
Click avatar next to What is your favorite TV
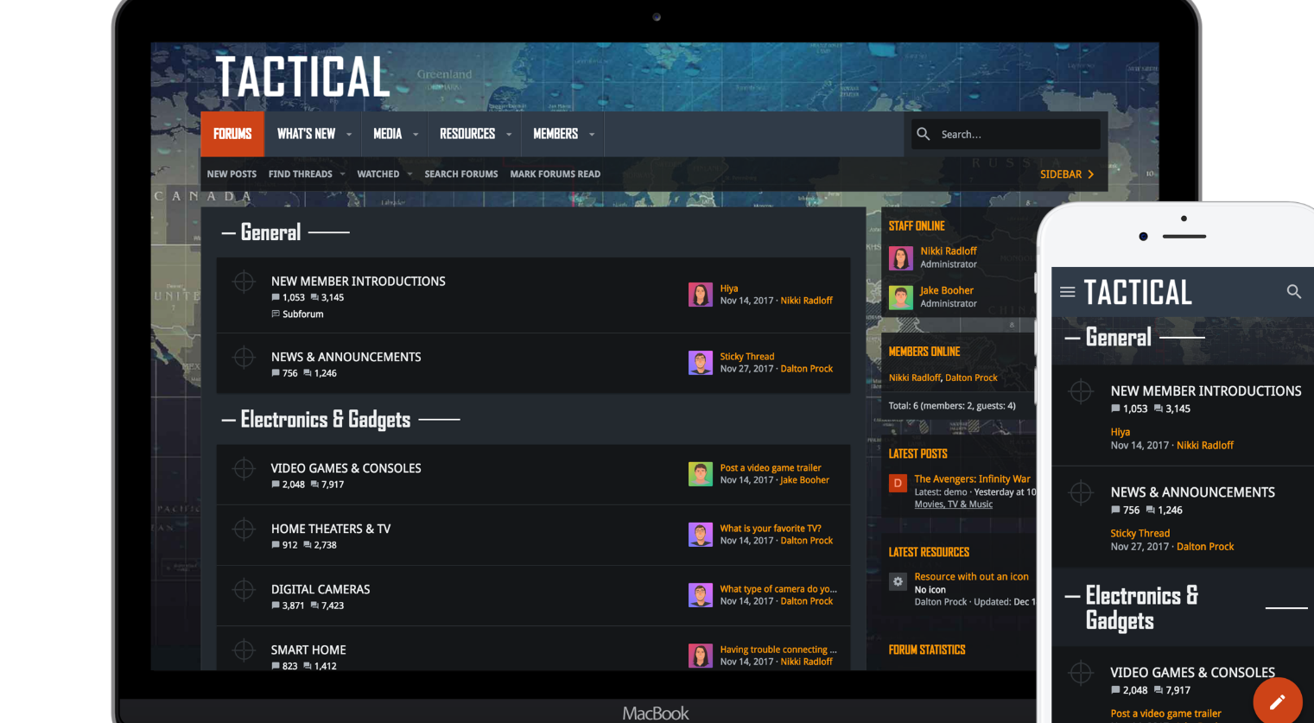pyautogui.click(x=701, y=535)
